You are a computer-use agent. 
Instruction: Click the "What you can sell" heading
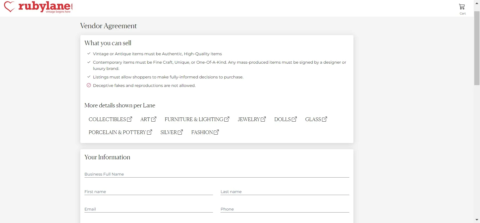108,43
